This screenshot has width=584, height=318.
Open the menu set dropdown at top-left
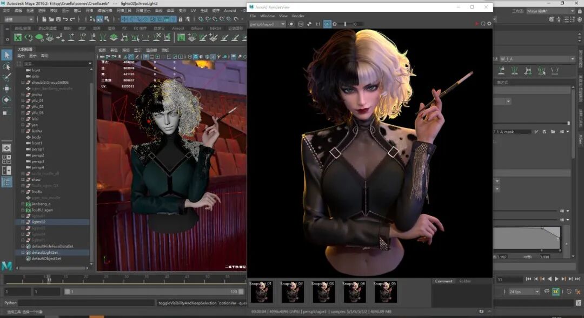(18, 19)
